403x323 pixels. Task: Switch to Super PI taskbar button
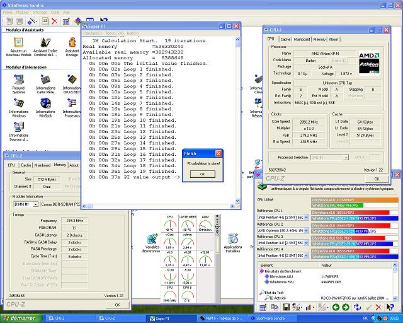(171, 319)
